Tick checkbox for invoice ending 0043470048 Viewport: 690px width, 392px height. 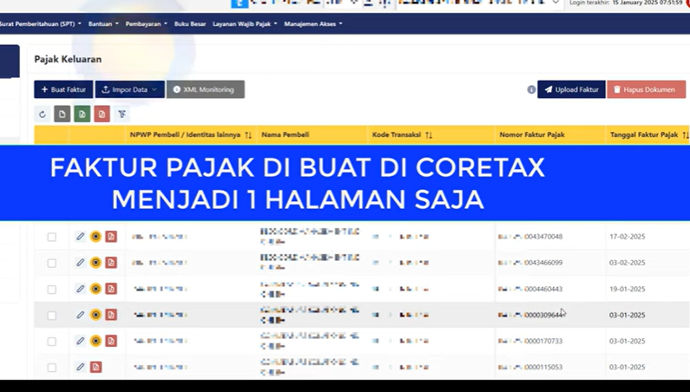[52, 237]
